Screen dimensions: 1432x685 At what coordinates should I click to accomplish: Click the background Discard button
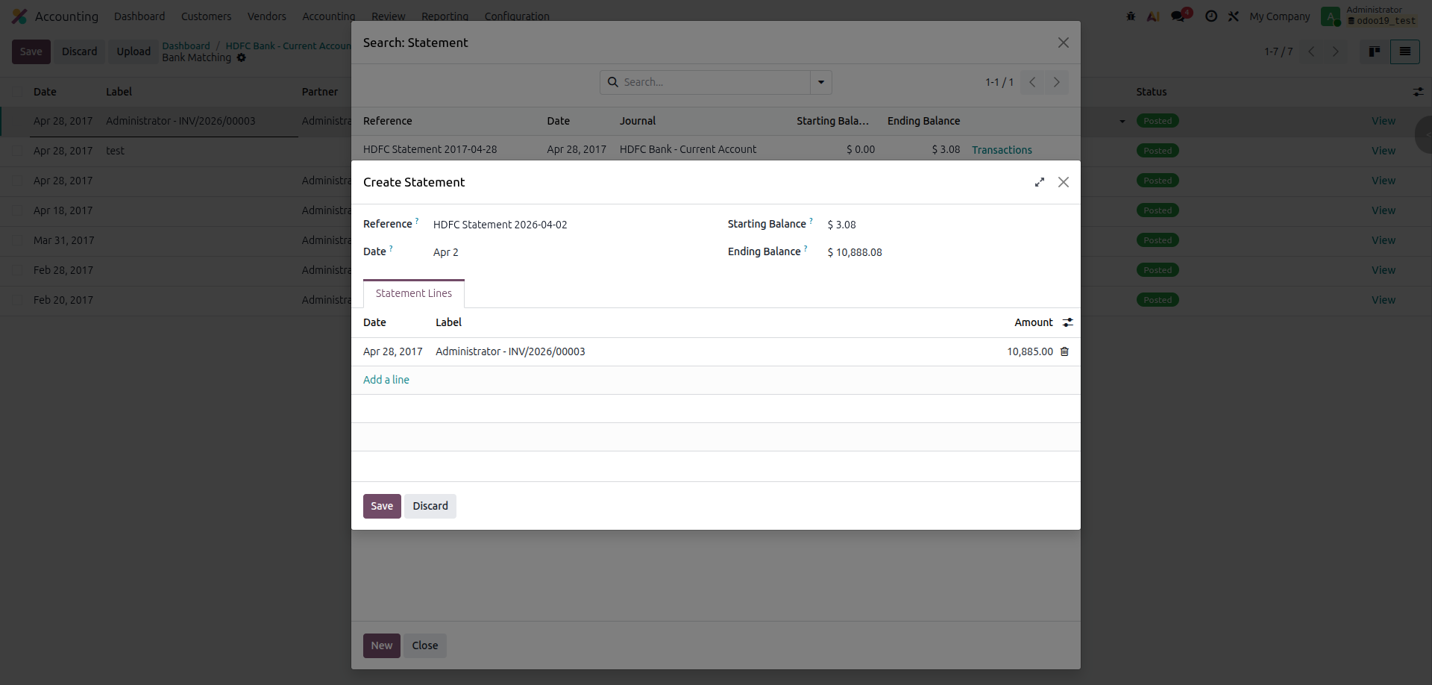80,51
